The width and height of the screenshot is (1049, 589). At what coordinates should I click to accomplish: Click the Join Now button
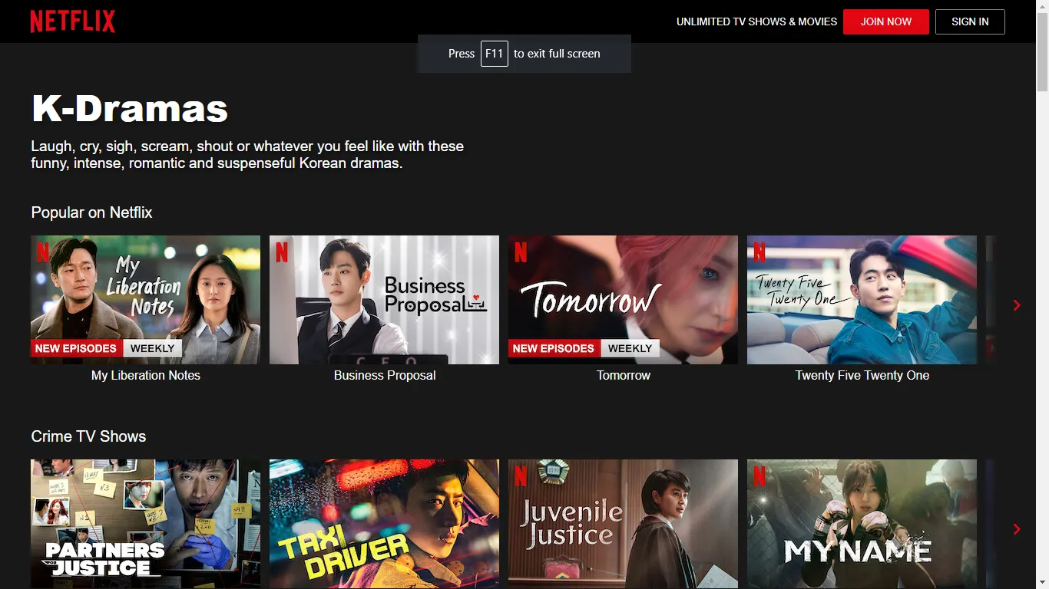coord(885,21)
